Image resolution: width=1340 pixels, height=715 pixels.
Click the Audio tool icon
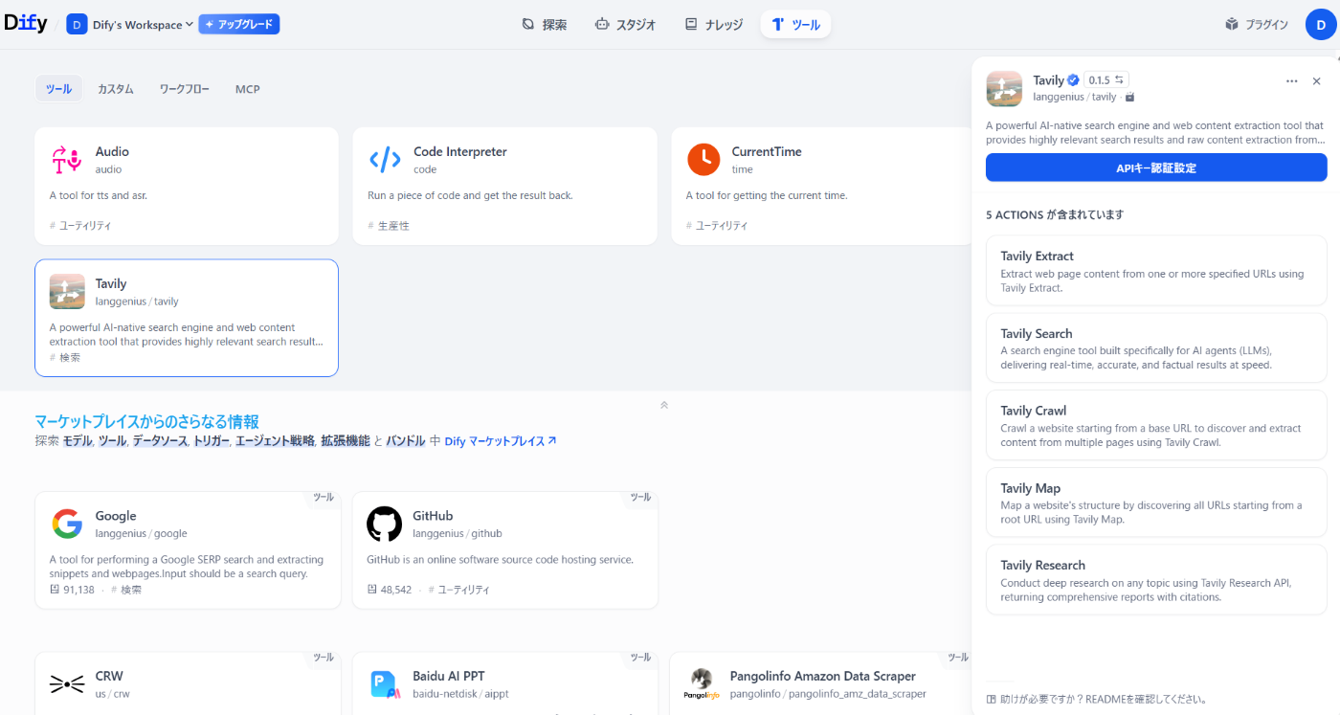(x=67, y=160)
